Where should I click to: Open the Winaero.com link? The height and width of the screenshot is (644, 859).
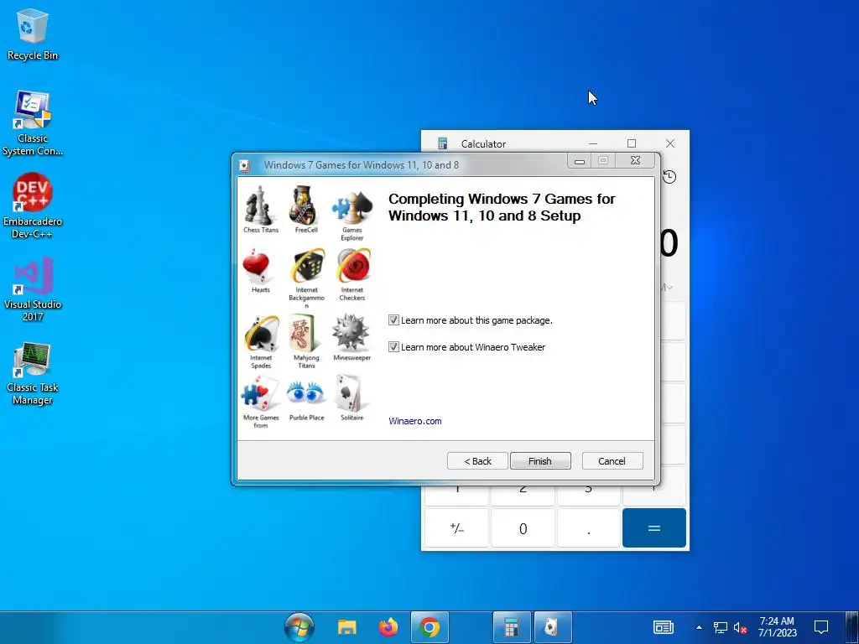[414, 421]
